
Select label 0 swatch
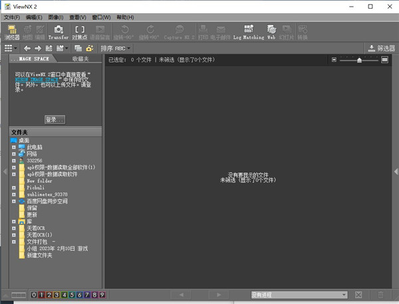34,295
